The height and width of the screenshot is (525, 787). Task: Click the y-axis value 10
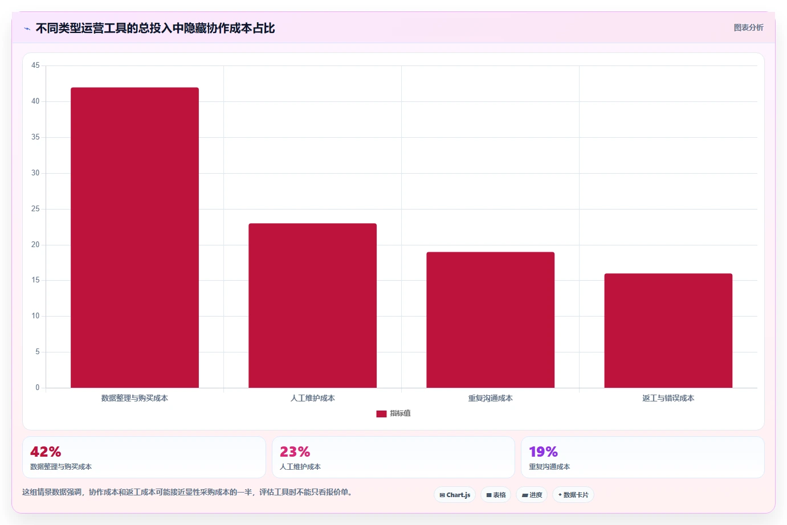tap(35, 316)
